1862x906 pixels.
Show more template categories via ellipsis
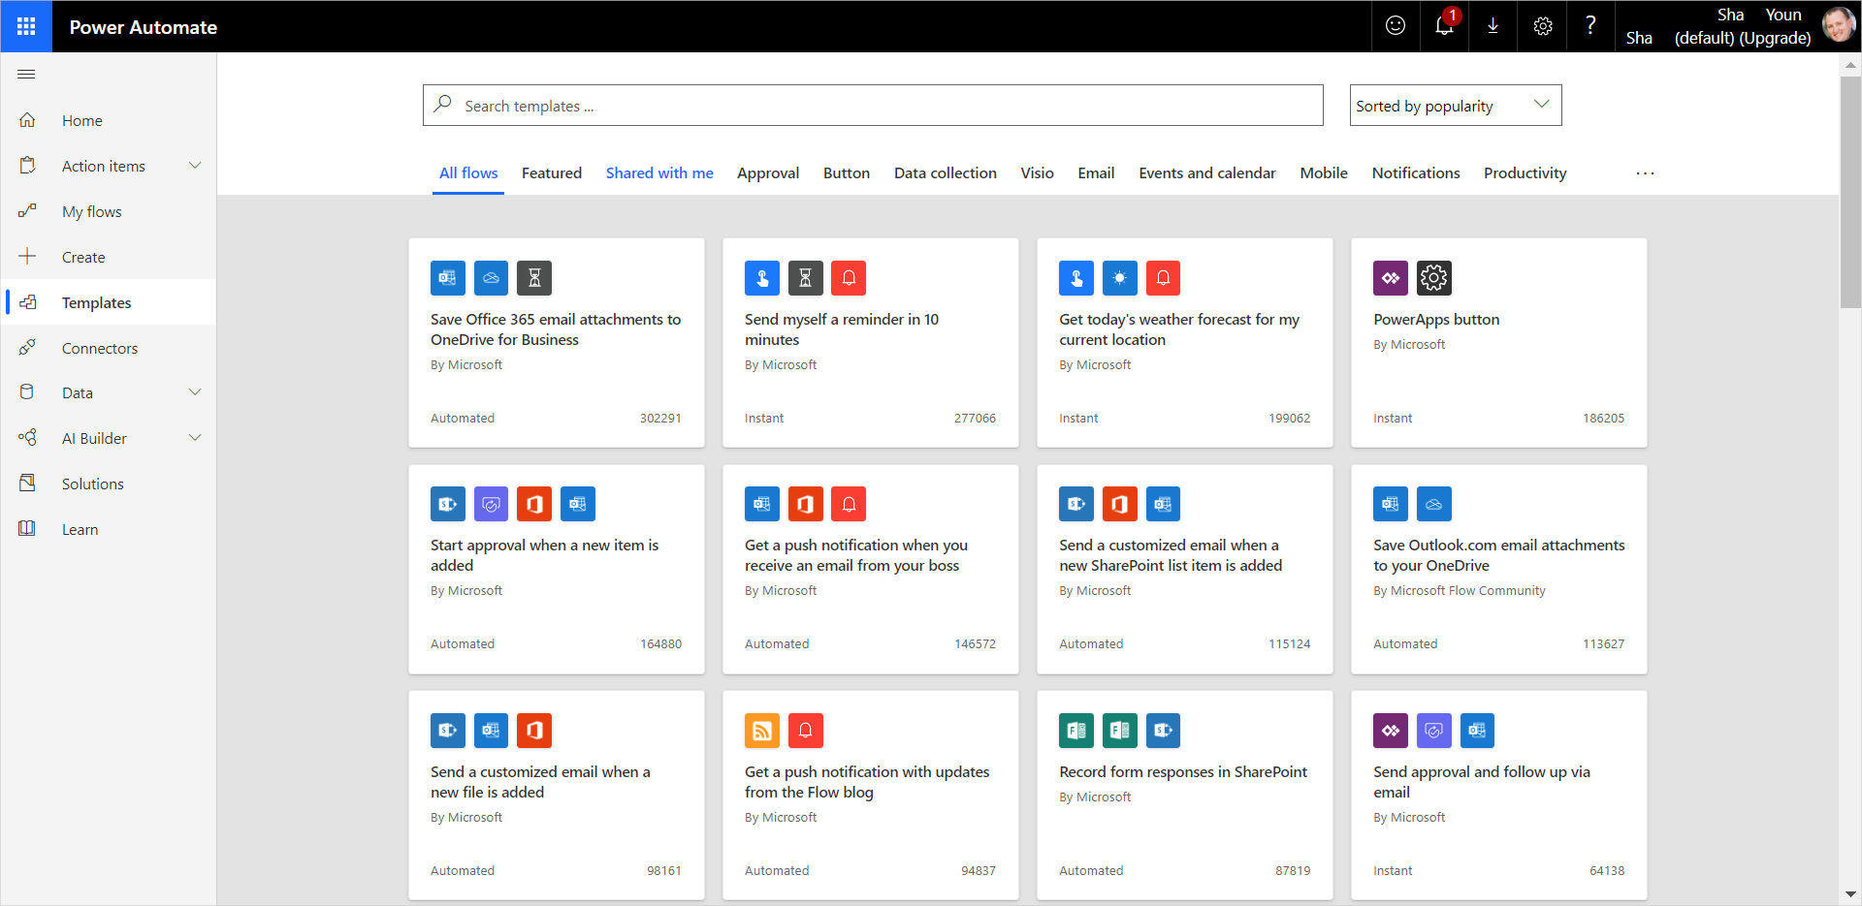click(x=1646, y=173)
